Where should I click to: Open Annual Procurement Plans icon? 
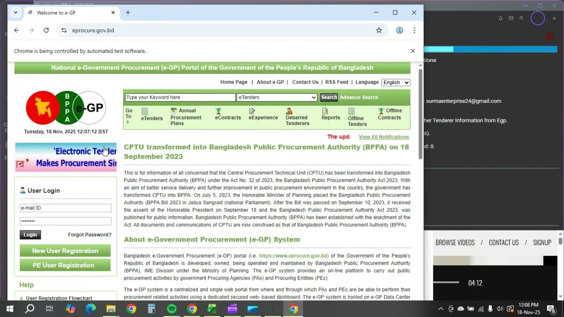coord(174,111)
